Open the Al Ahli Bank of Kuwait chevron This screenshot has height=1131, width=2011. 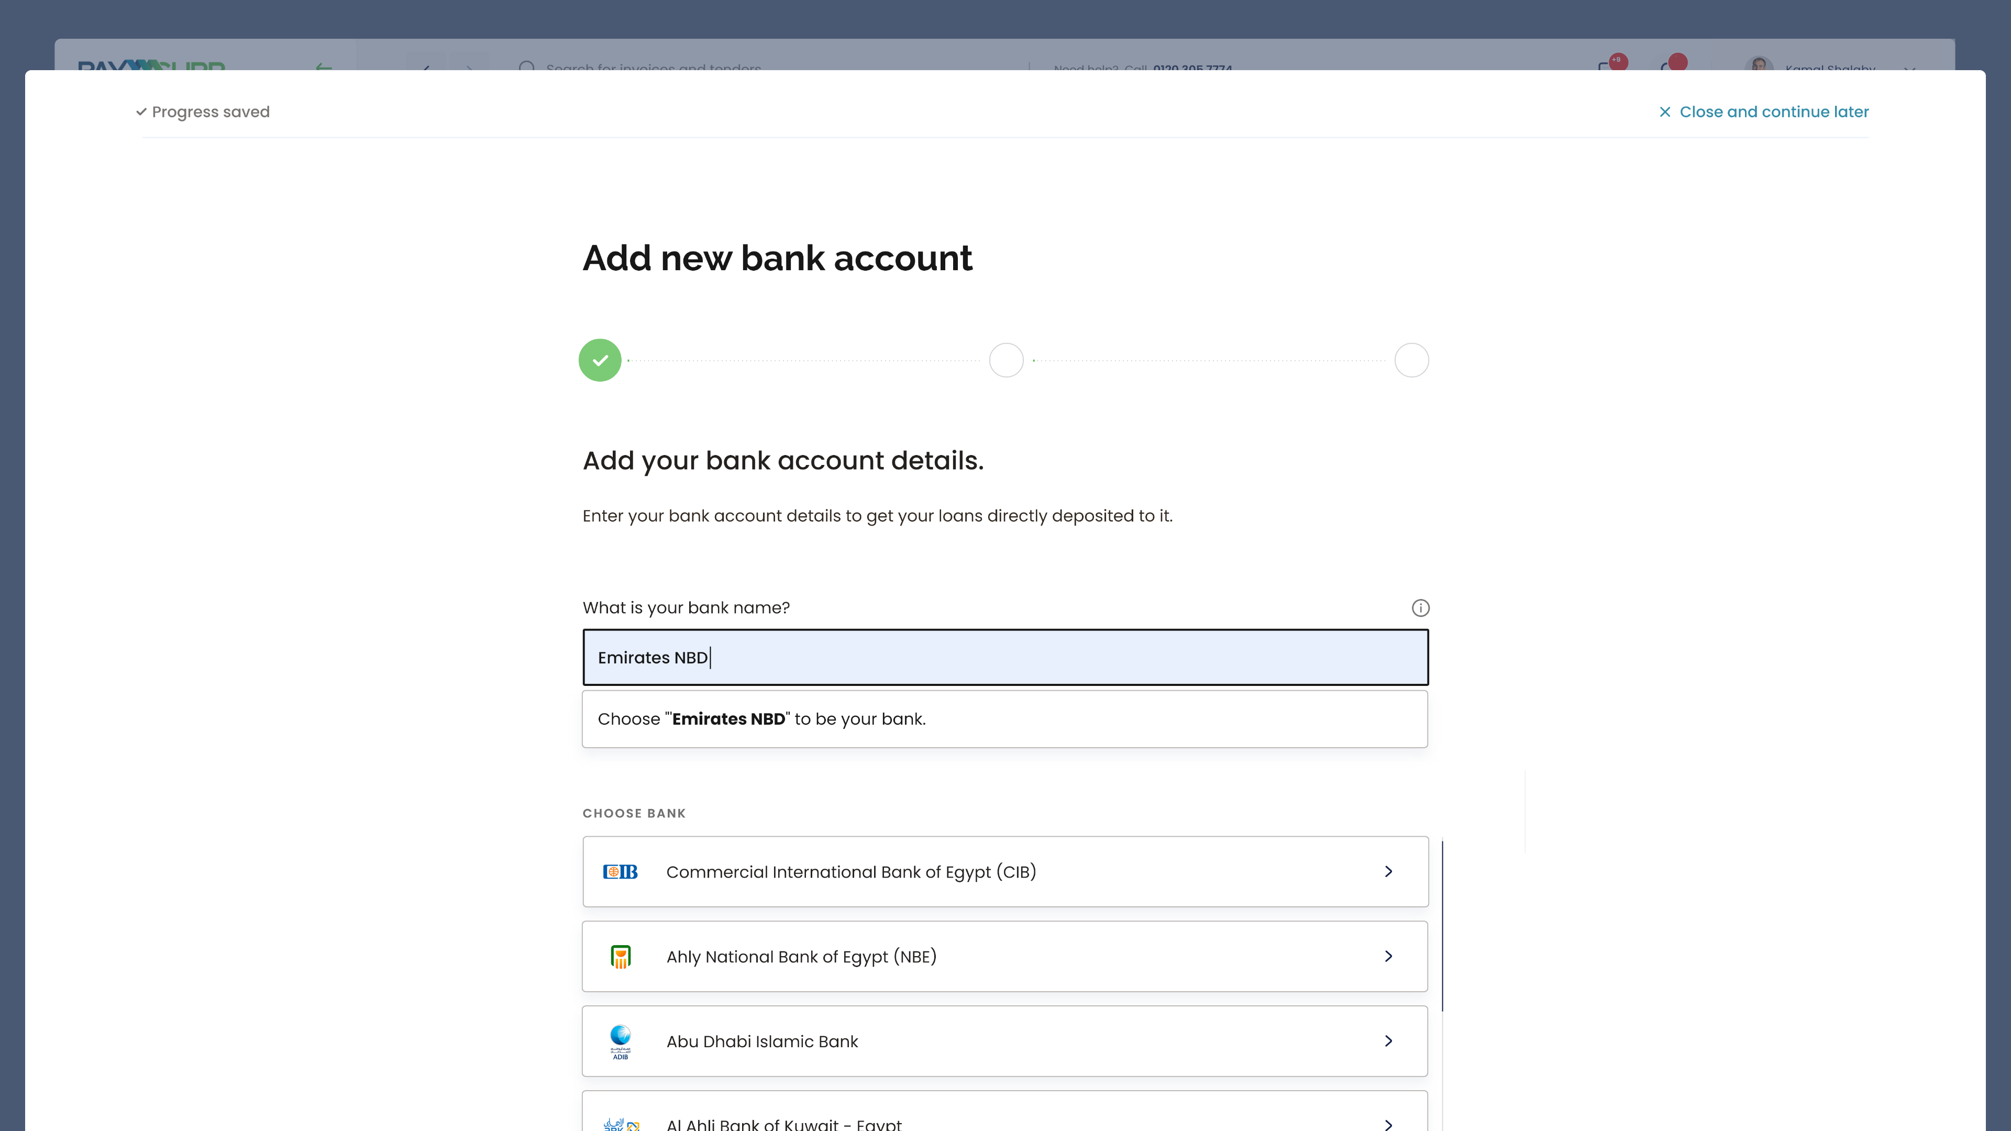[1388, 1124]
